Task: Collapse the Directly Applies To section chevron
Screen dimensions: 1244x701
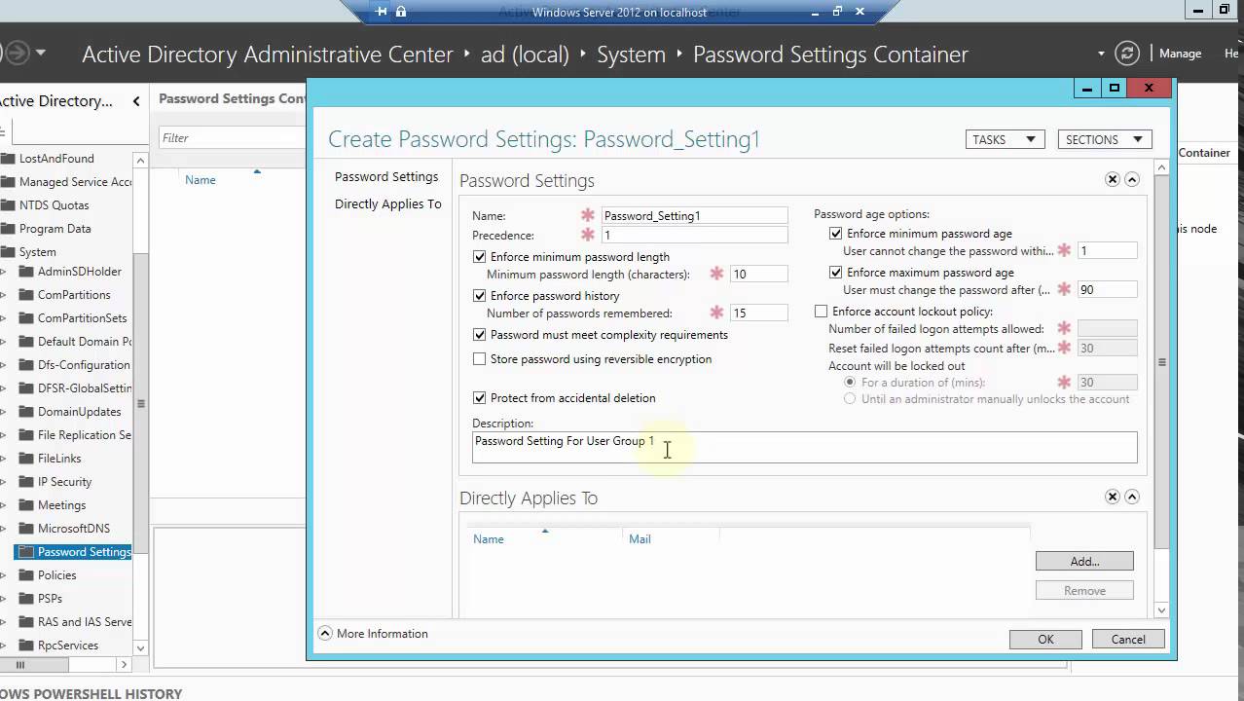Action: [1132, 497]
